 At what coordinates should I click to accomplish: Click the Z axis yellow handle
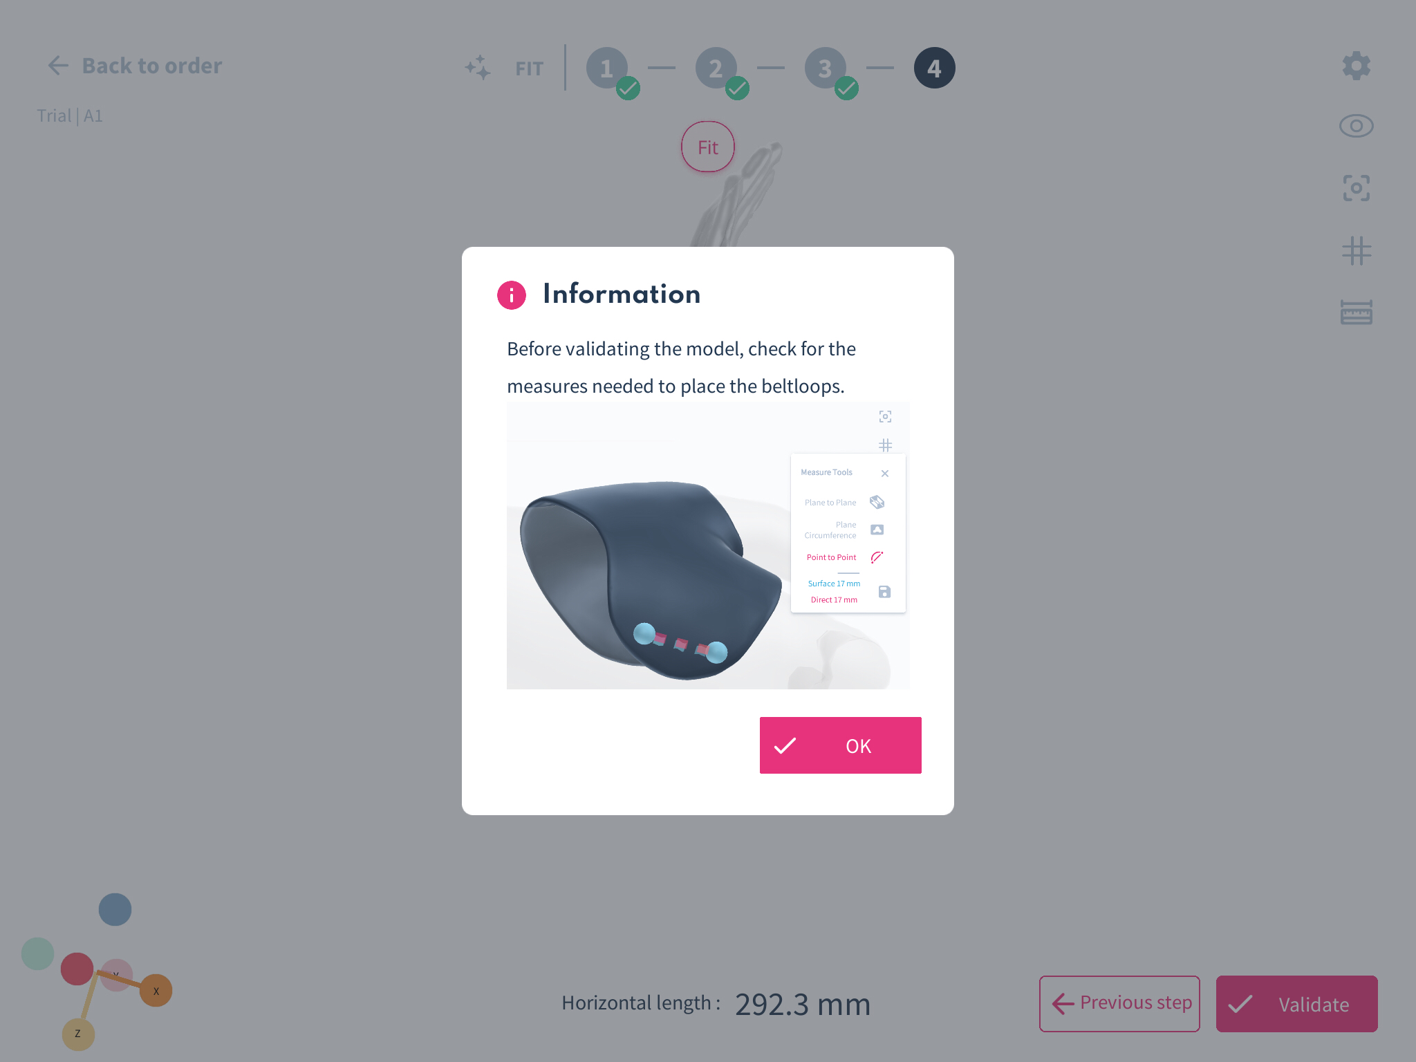tap(78, 1034)
